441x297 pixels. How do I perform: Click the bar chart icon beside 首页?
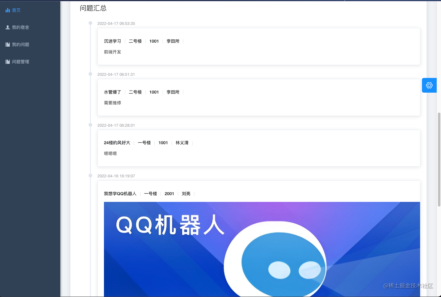coord(8,10)
